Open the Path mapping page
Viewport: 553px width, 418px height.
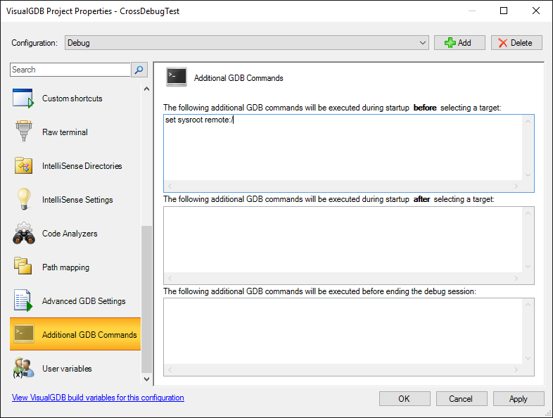tap(75, 267)
